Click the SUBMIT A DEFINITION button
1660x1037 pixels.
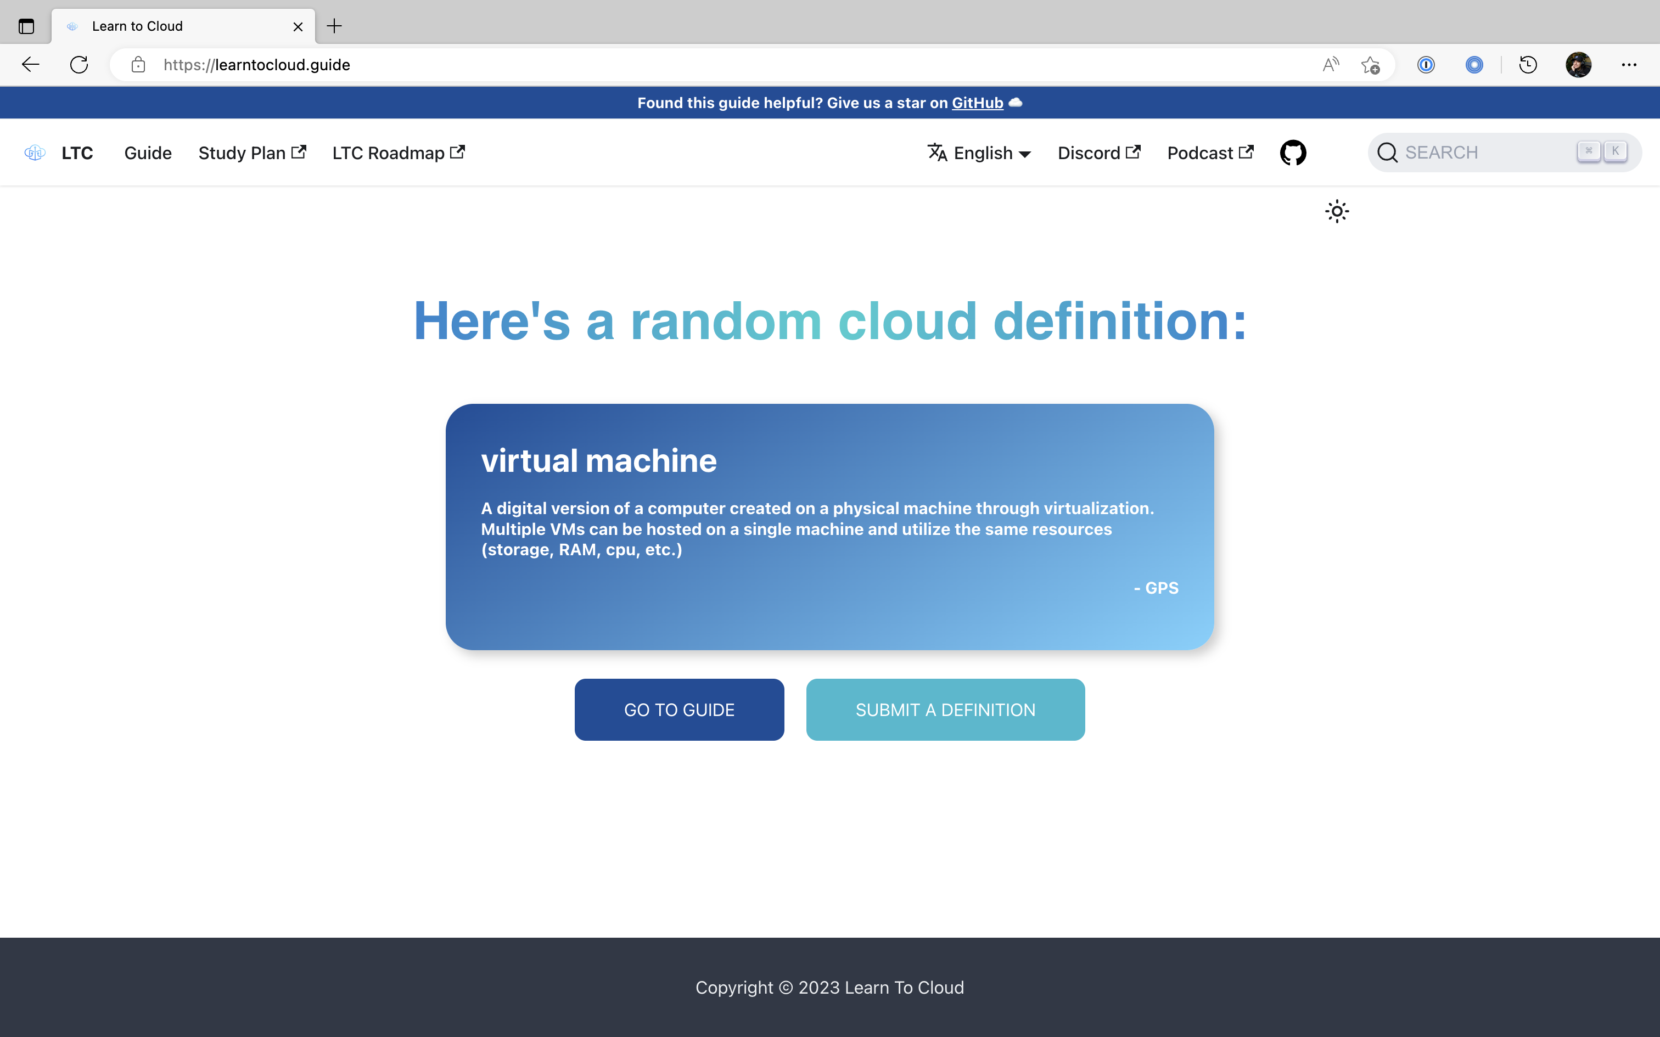point(945,709)
